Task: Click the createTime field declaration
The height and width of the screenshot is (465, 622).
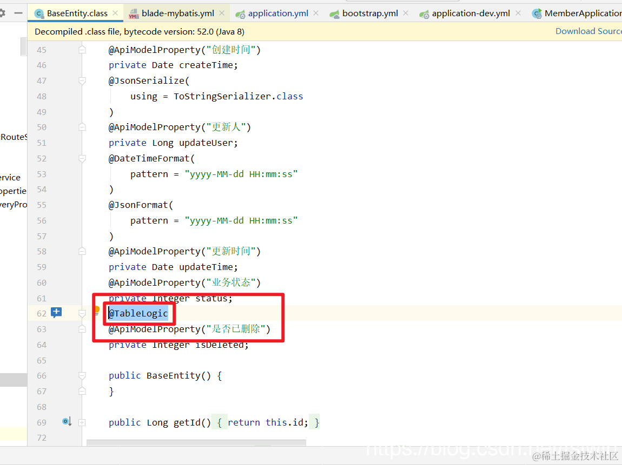Action: (174, 65)
